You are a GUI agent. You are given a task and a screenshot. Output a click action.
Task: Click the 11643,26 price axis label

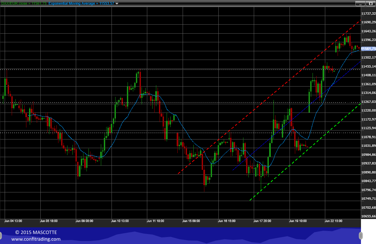tap(368, 31)
